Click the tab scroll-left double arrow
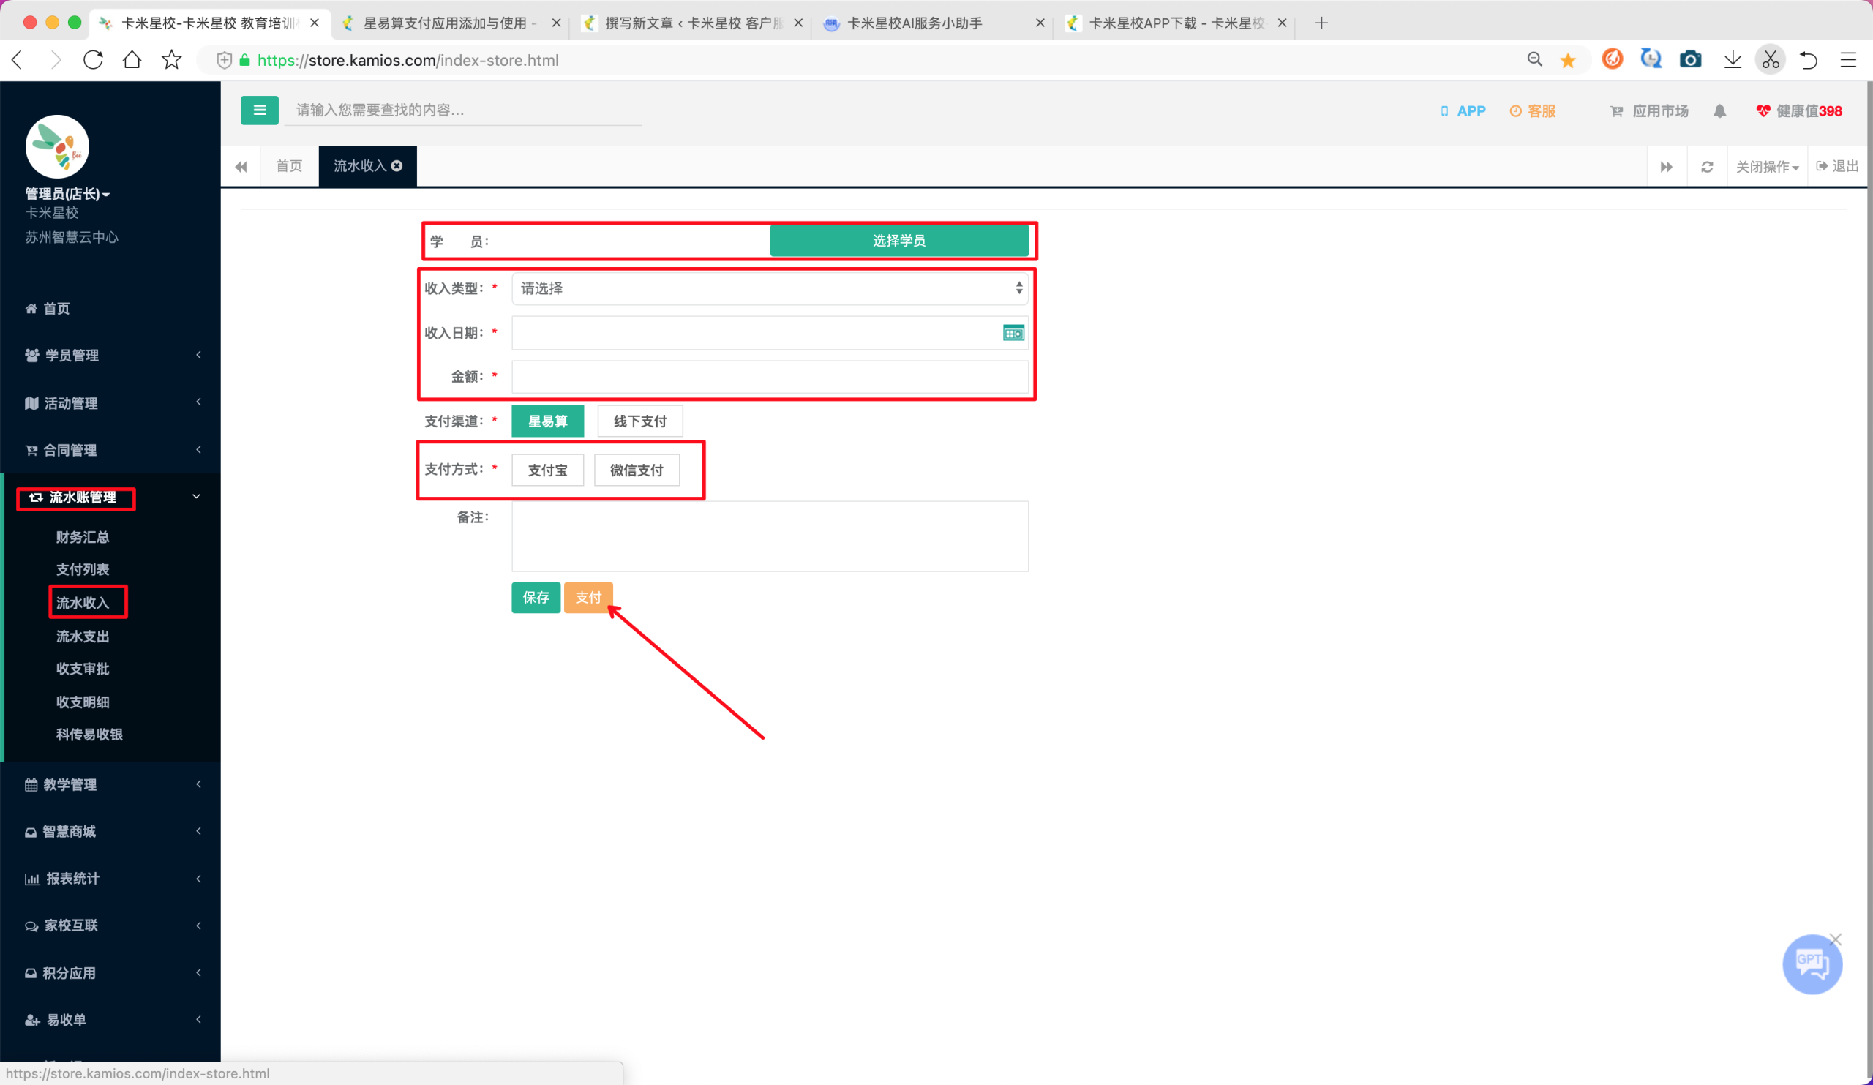The height and width of the screenshot is (1085, 1873). [x=241, y=167]
